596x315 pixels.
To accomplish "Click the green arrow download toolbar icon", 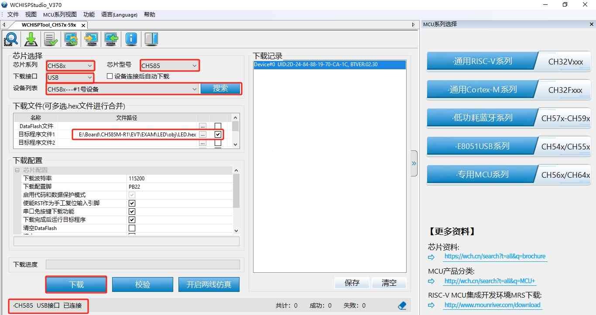I will pyautogui.click(x=31, y=39).
